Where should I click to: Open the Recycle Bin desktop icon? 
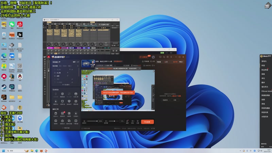4,35
